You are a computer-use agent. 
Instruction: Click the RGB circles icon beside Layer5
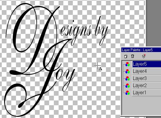(x=128, y=64)
